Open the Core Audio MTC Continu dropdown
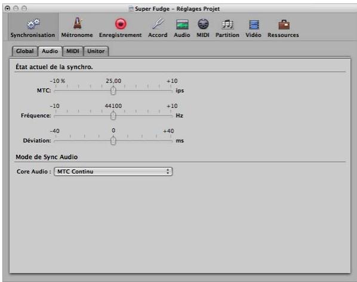The height and width of the screenshot is (282, 357). tap(113, 172)
